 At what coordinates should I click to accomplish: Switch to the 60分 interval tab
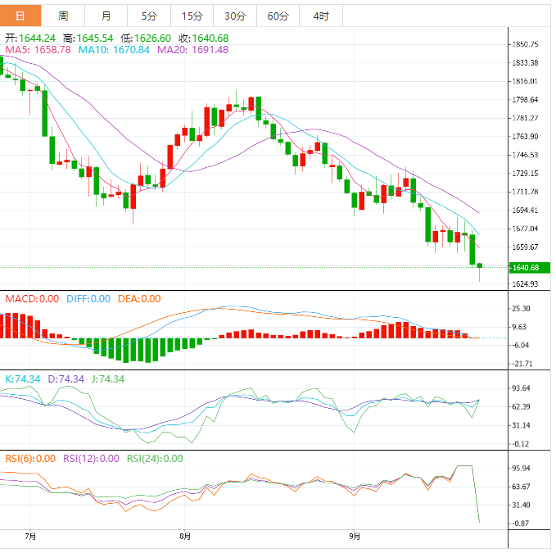tap(278, 16)
